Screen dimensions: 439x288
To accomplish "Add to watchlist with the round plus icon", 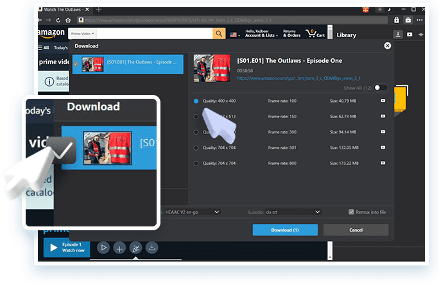I will point(119,248).
